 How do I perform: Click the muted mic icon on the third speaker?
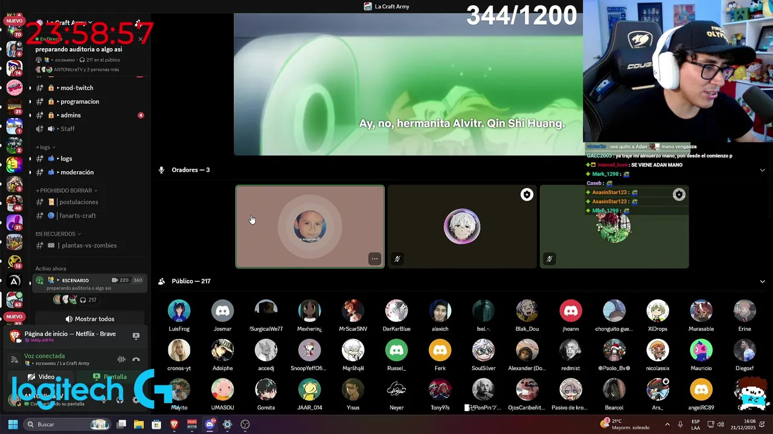[549, 259]
